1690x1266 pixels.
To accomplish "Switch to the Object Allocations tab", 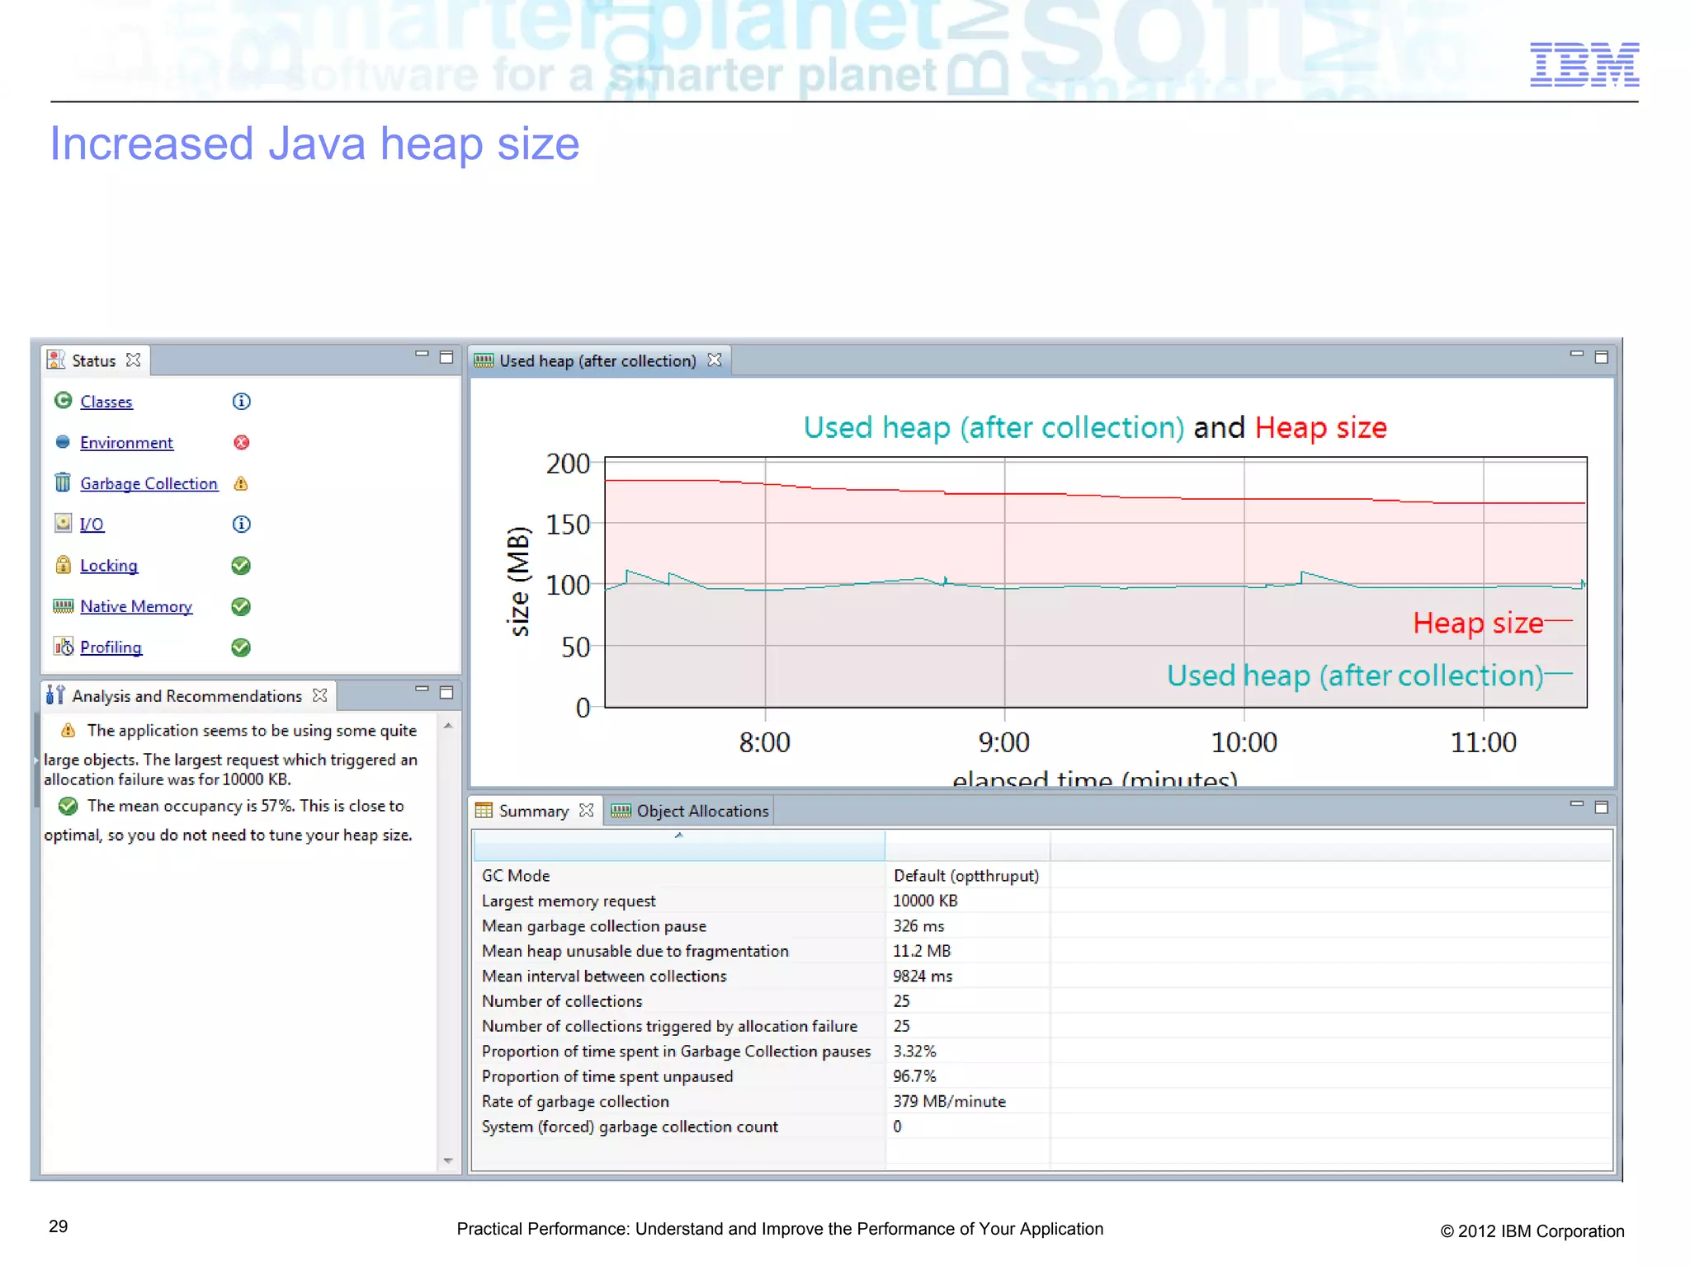I will 690,811.
